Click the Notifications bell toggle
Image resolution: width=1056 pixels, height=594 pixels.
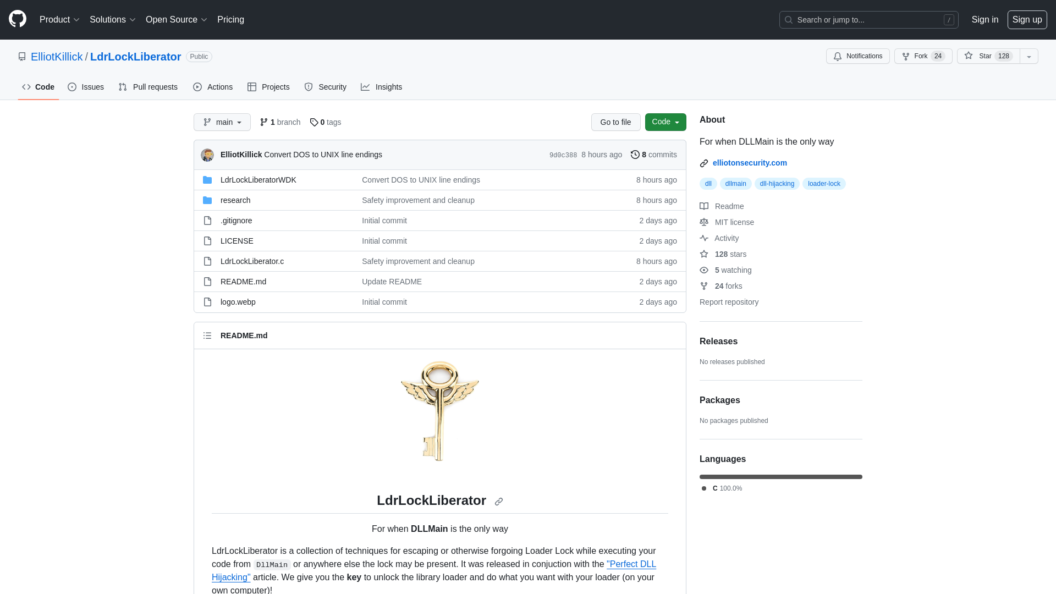pyautogui.click(x=858, y=56)
